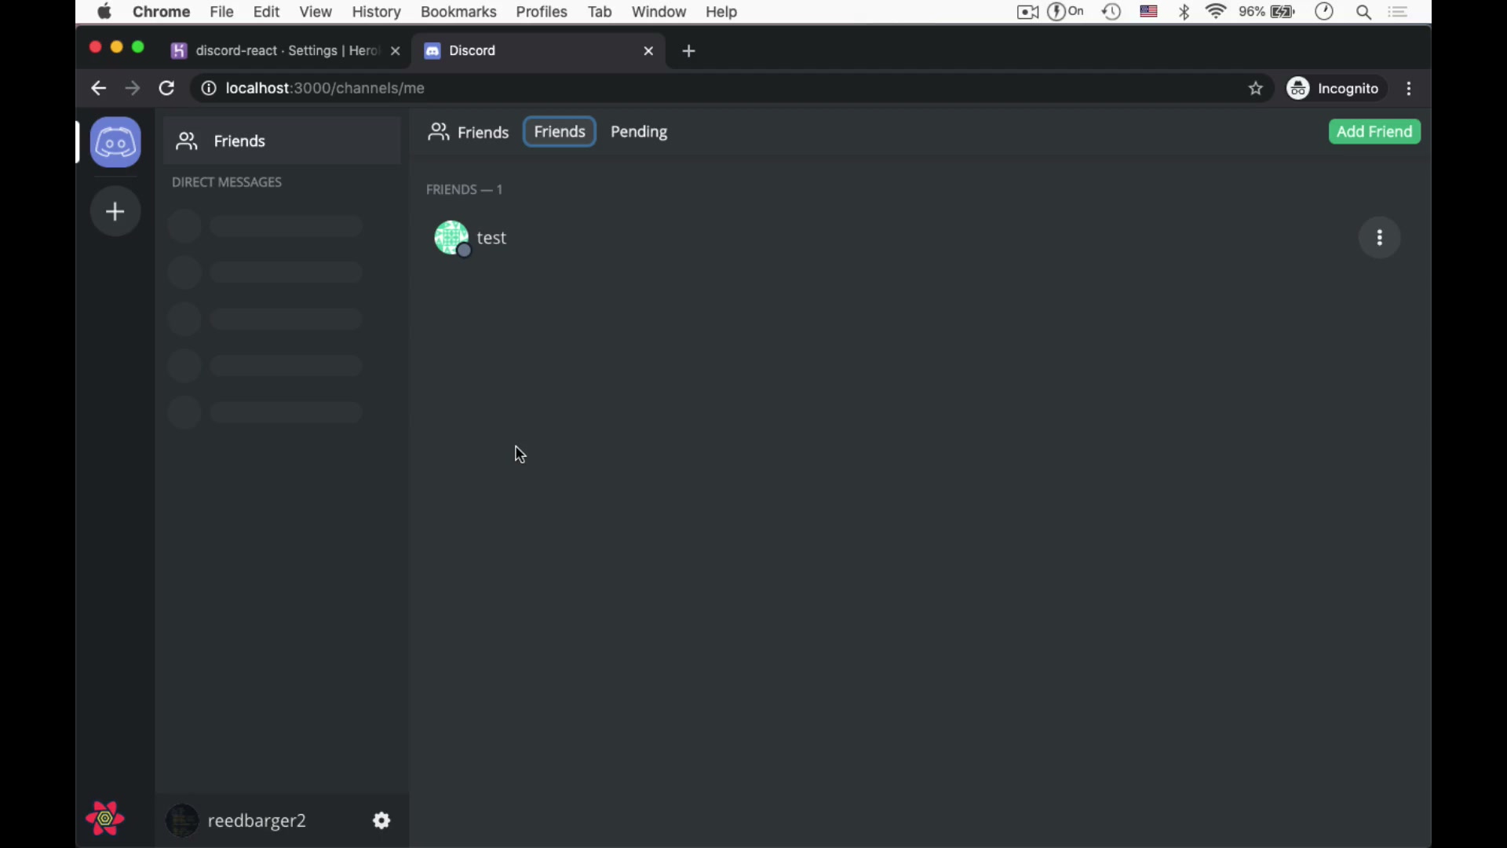Click the FRIENDS — 1 heading
1507x848 pixels.
tap(465, 190)
